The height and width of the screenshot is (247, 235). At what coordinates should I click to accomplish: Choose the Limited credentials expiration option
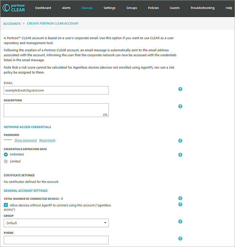click(x=6, y=161)
